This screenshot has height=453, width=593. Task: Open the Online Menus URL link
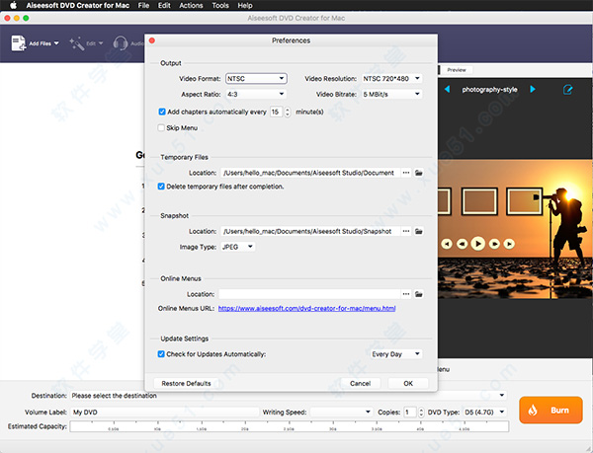point(306,308)
